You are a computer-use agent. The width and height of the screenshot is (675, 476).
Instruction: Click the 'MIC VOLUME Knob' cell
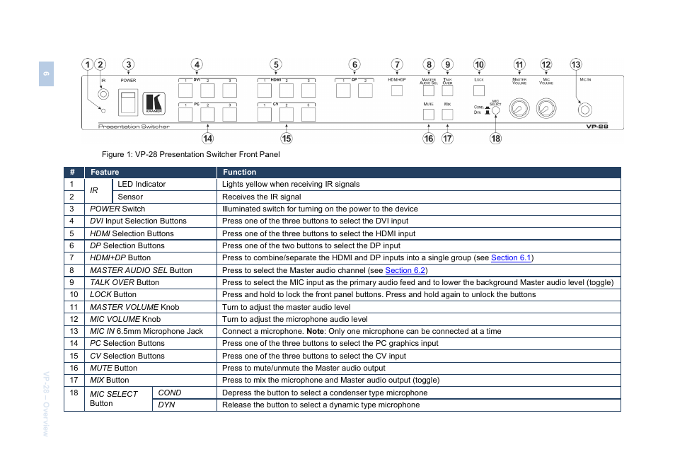click(151, 319)
